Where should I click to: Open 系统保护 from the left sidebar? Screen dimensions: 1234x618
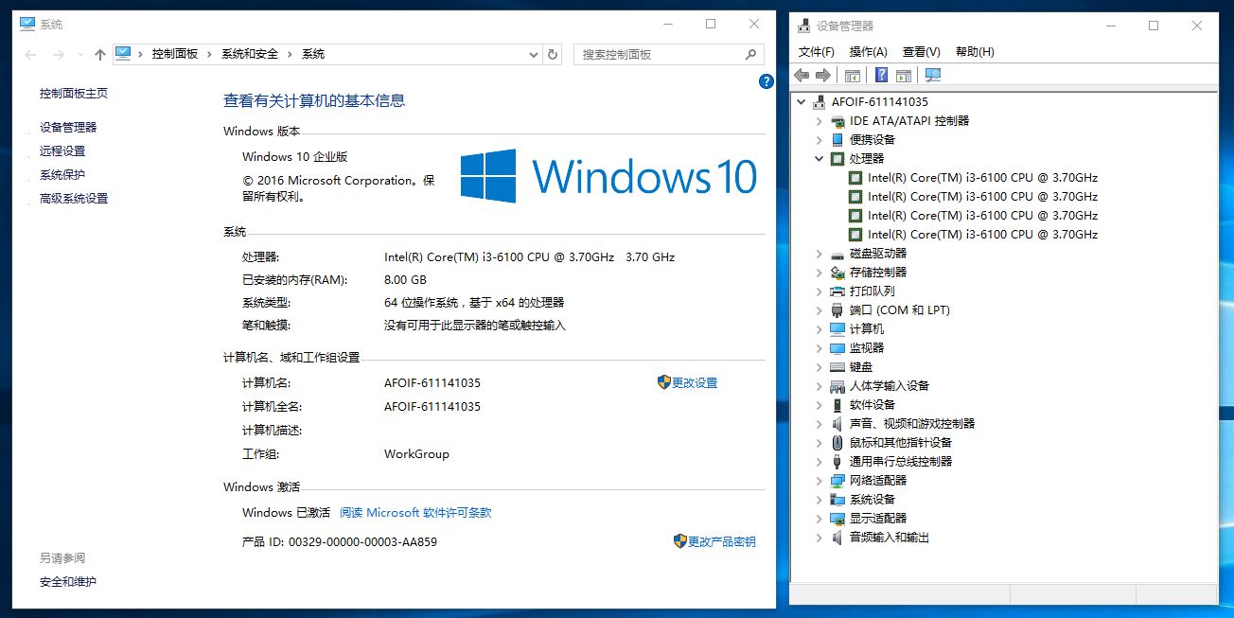coord(62,174)
